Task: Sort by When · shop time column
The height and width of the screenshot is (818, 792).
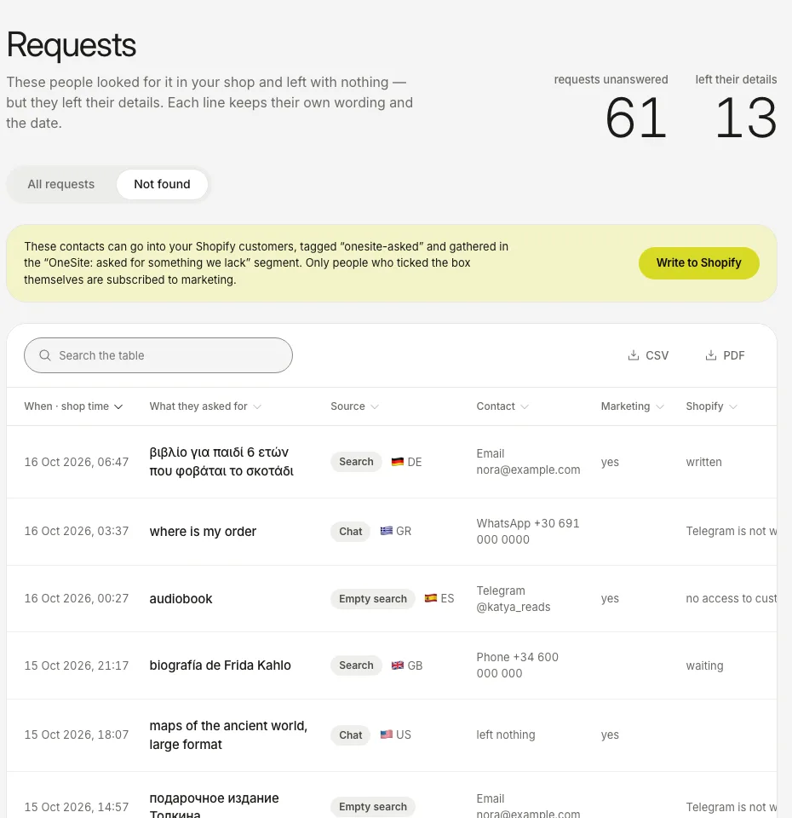Action: click(73, 406)
